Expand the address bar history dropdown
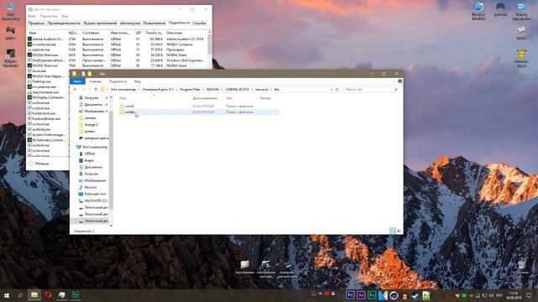Image resolution: width=538 pixels, height=302 pixels. [331, 90]
